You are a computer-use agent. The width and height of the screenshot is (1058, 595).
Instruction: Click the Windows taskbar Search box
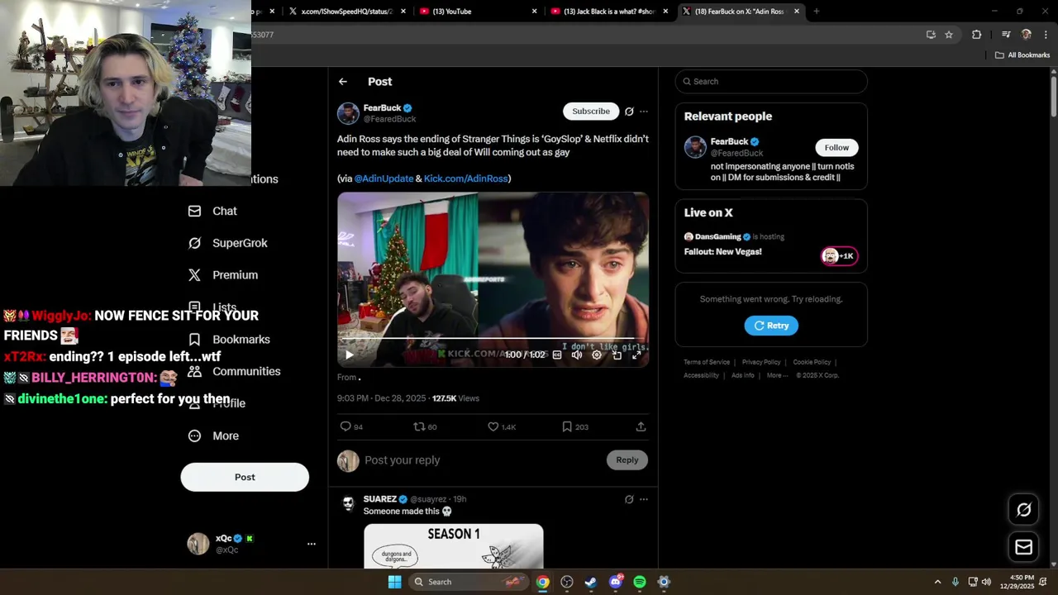click(468, 582)
